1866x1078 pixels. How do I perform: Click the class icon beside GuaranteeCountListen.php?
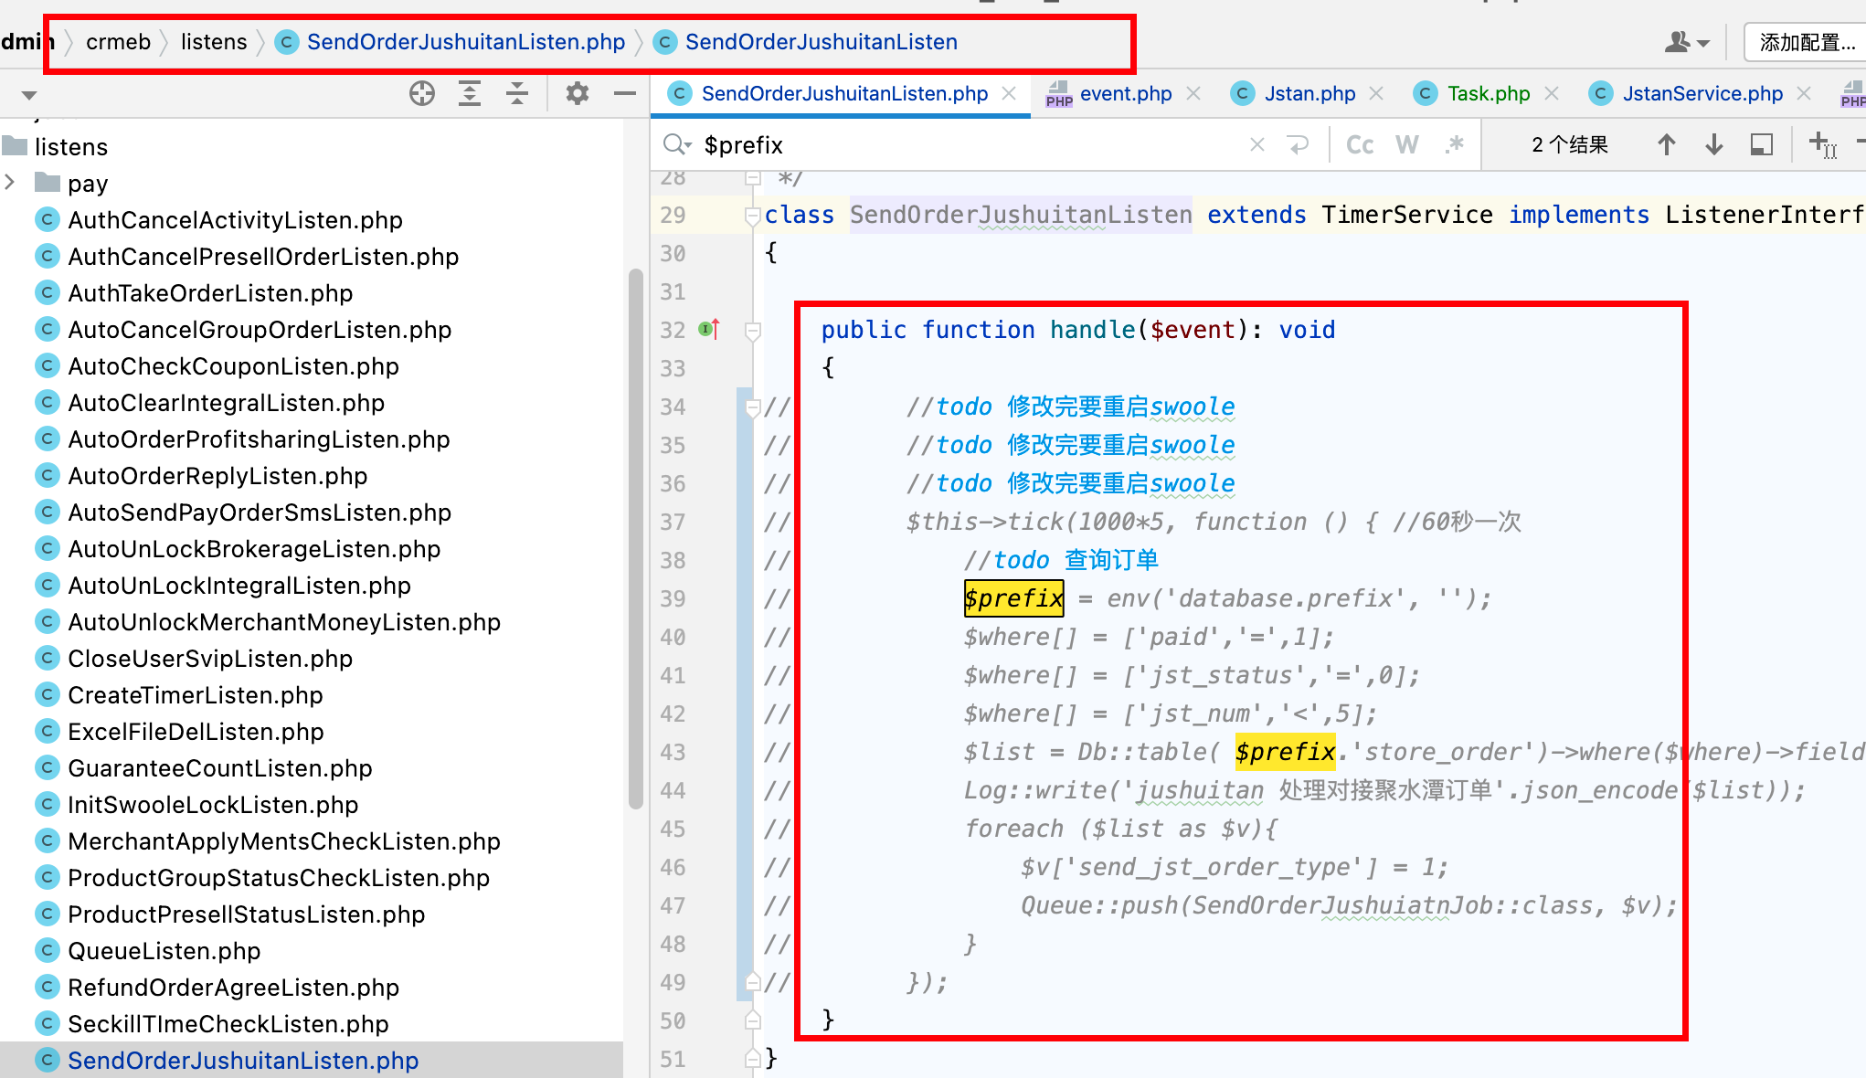pos(47,767)
